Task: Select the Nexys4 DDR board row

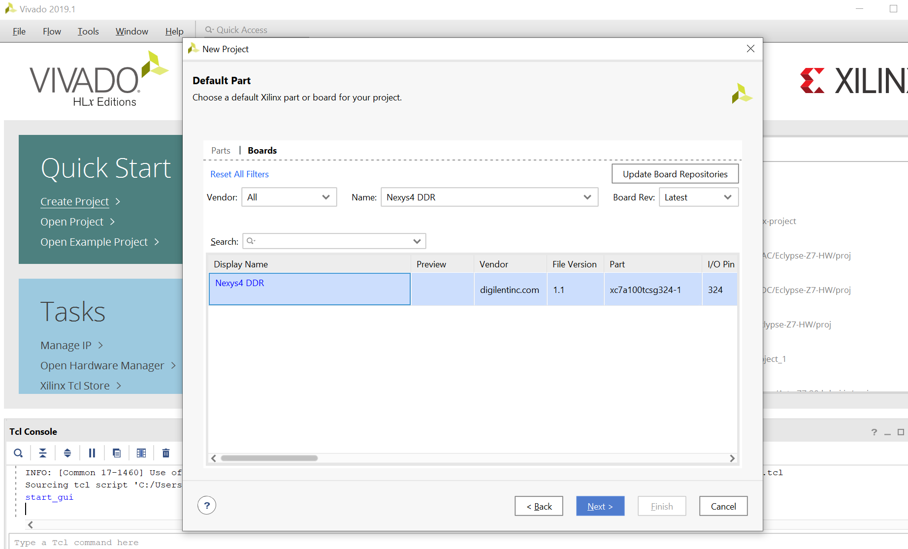Action: pyautogui.click(x=473, y=290)
